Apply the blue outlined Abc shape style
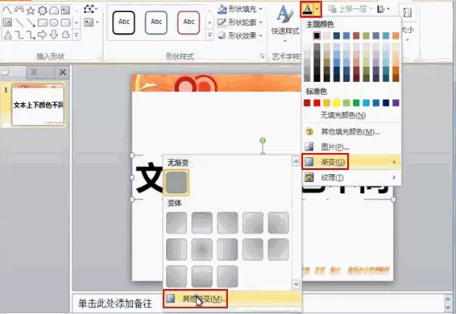Viewport: 456px width, 314px height. pos(156,23)
